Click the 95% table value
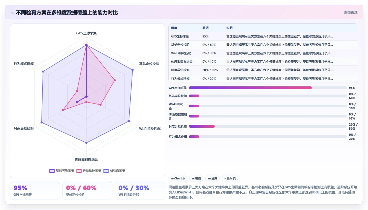The image size is (368, 210). tap(205, 36)
